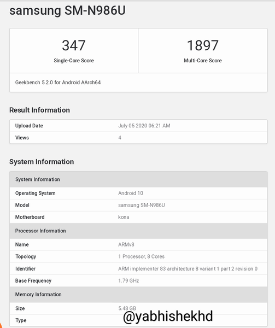Click the 'Memory Information' table header
Viewport: 275px width, 328px height.
(x=138, y=294)
